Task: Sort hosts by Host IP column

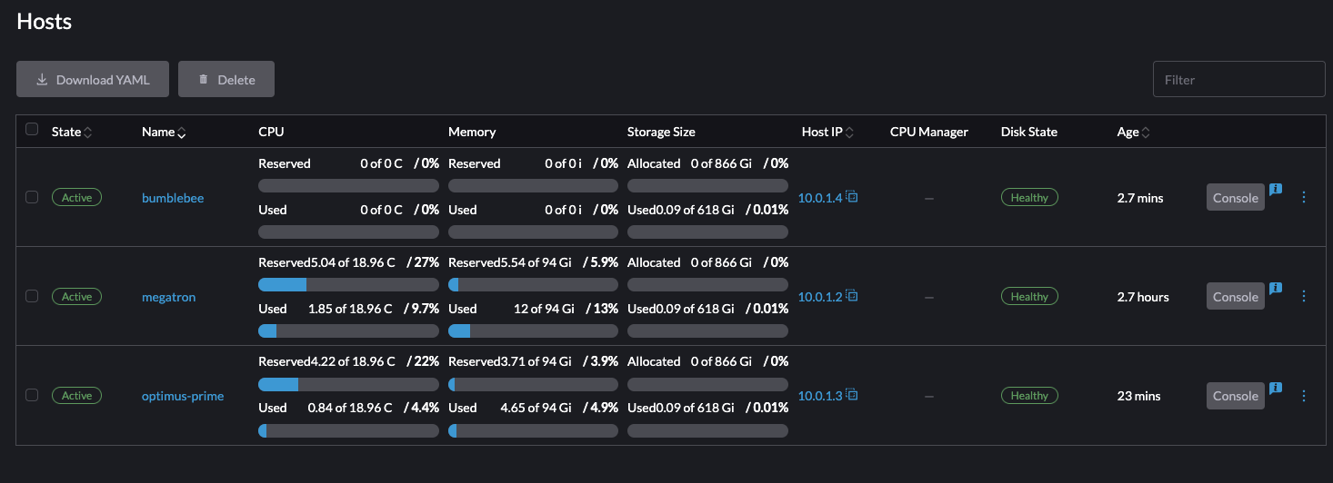Action: [849, 133]
